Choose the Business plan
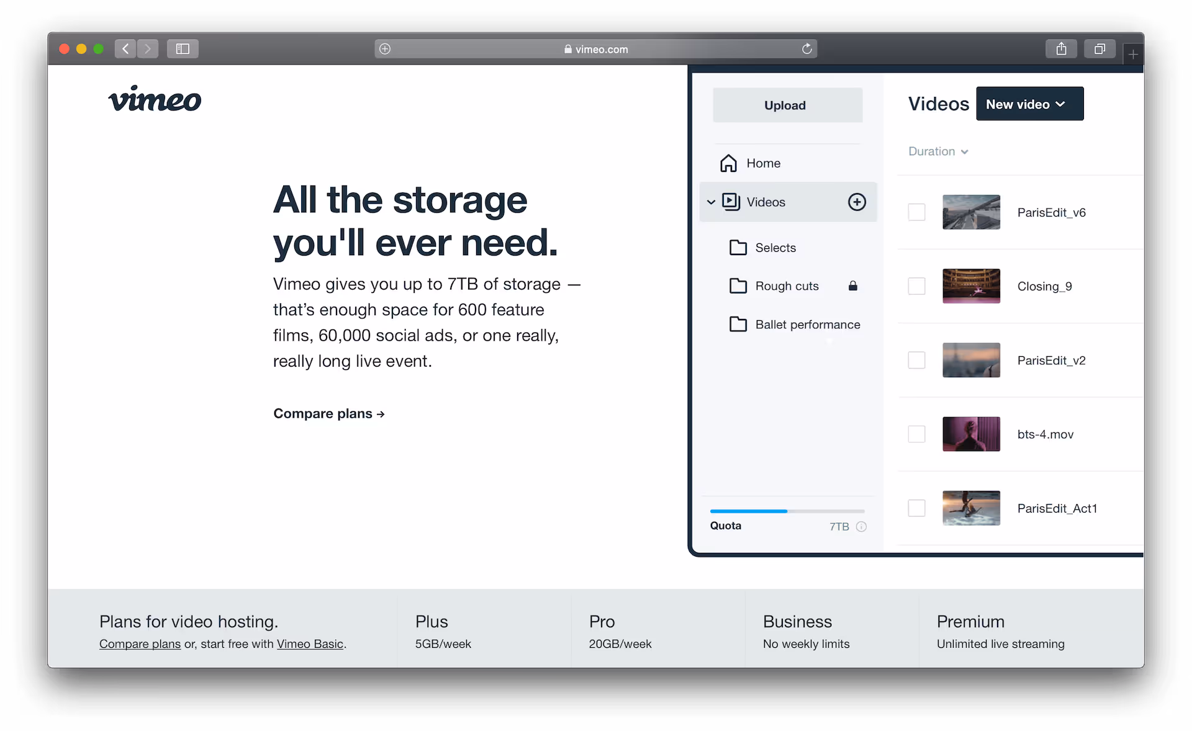 point(797,622)
